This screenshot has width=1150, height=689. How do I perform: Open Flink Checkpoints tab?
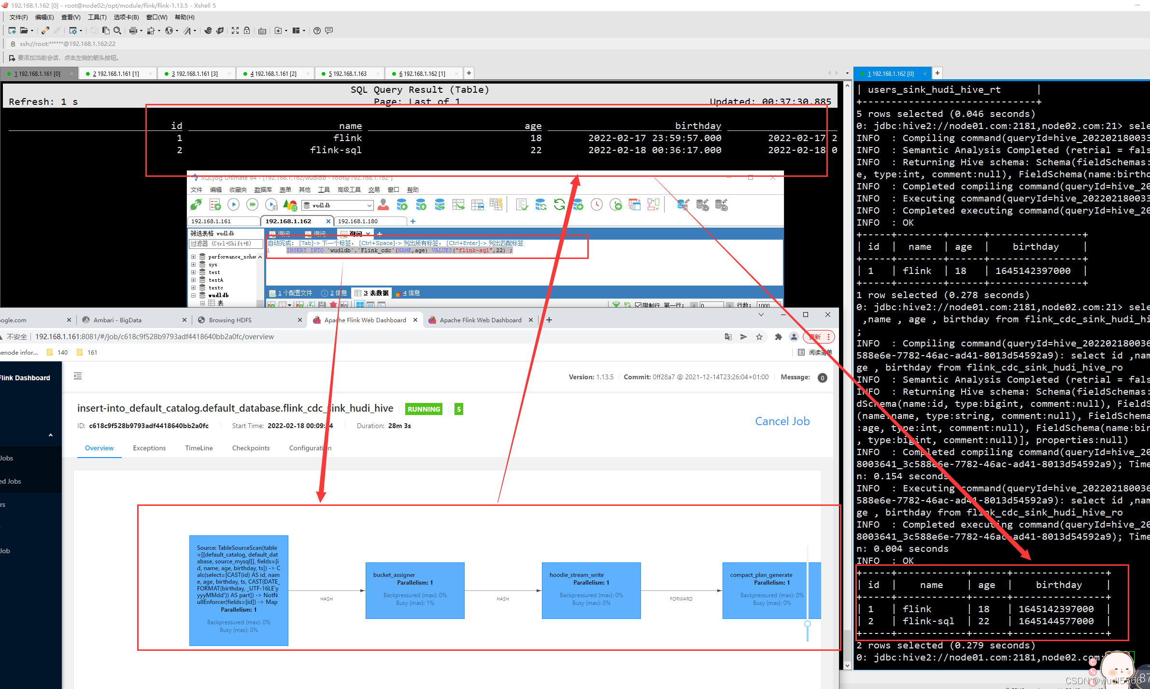click(251, 448)
